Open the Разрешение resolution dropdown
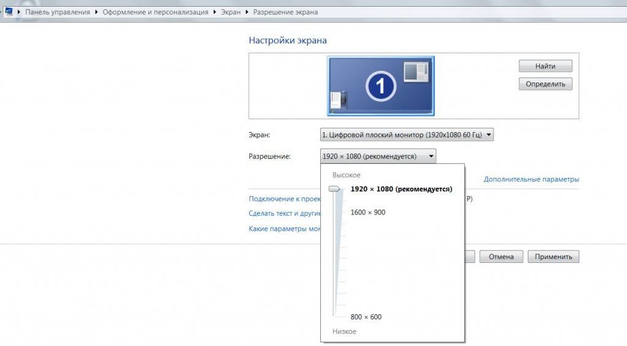The height and width of the screenshot is (346, 627). point(378,156)
